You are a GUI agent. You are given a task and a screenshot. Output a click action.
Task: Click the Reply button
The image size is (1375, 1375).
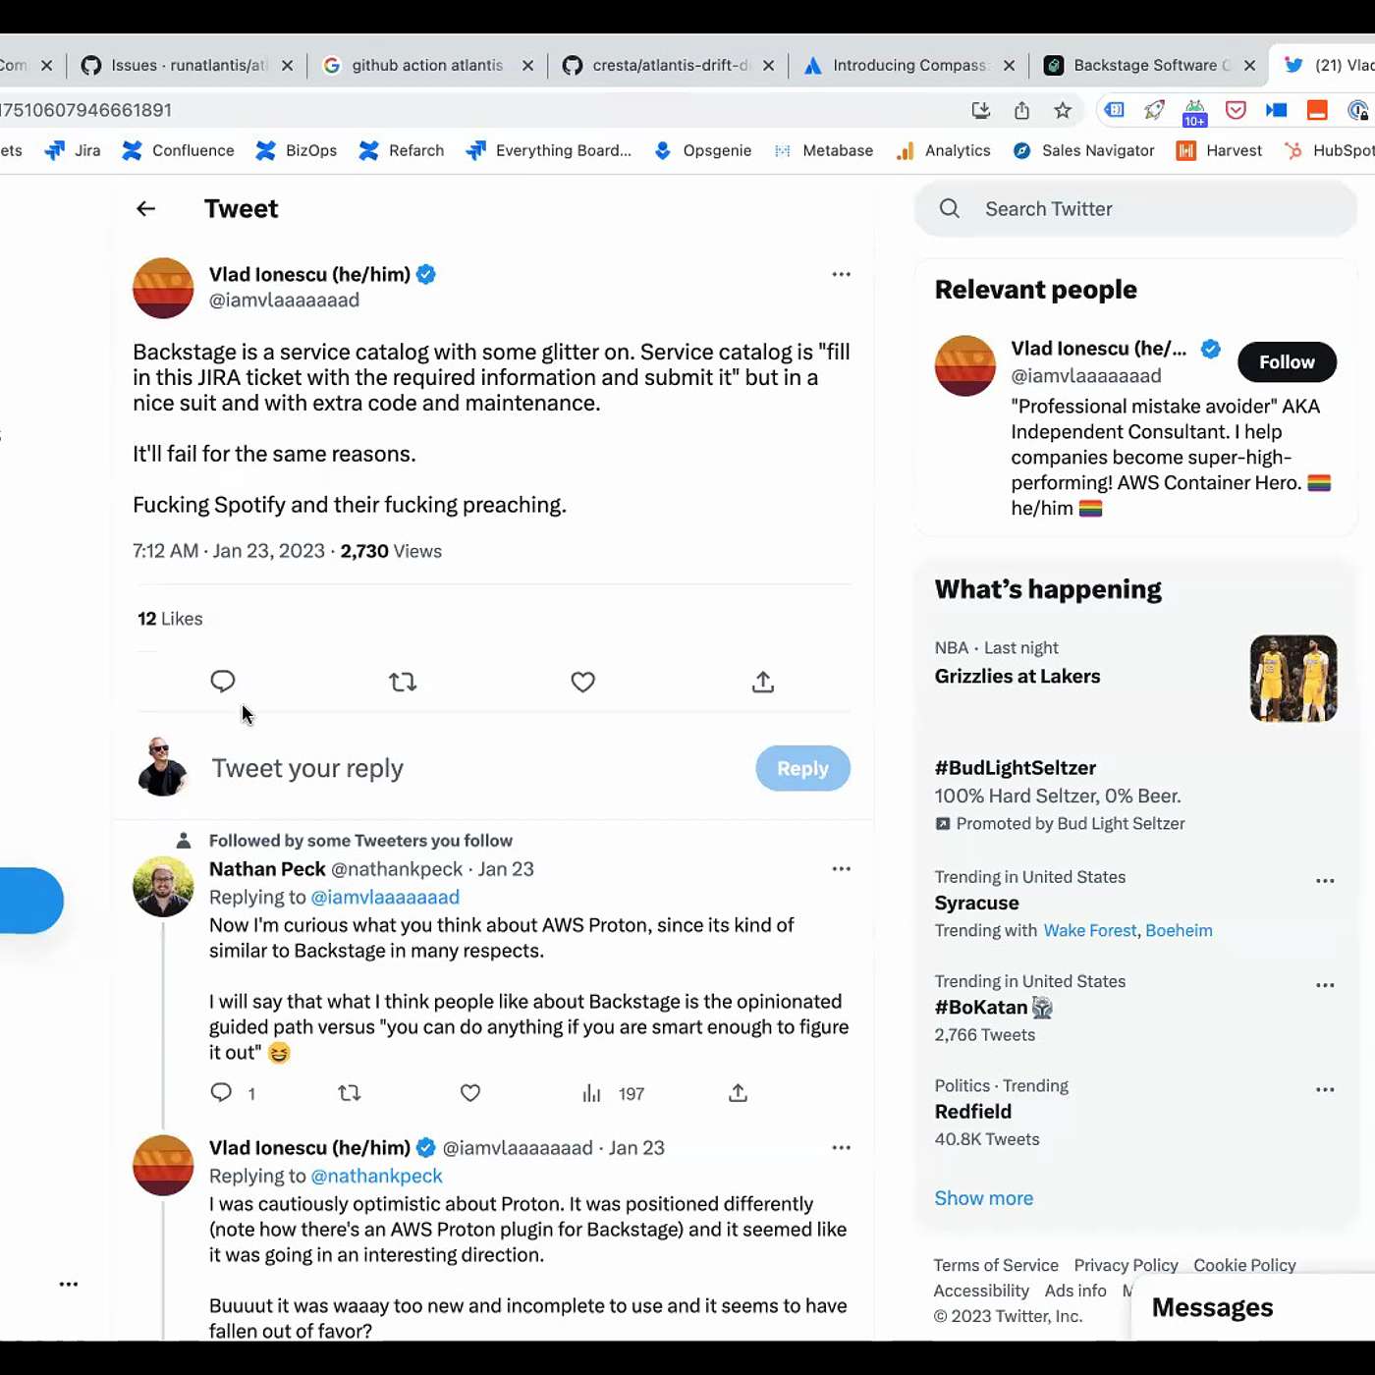click(802, 768)
